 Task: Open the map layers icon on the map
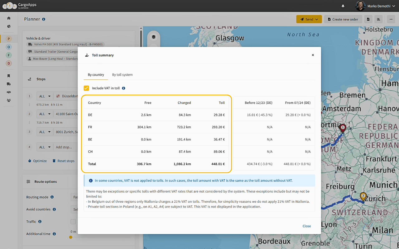tap(153, 36)
